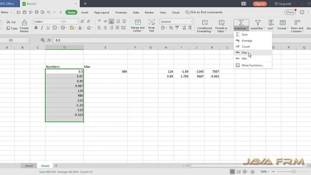Viewport: 311px width, 175px height.
Task: Cut the selected cells
Action: (x=11, y=22)
